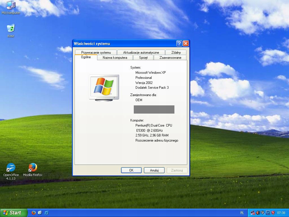Open the Aktualizacje automatyczne tab
Viewport: 289px width, 217px height.
[141, 52]
